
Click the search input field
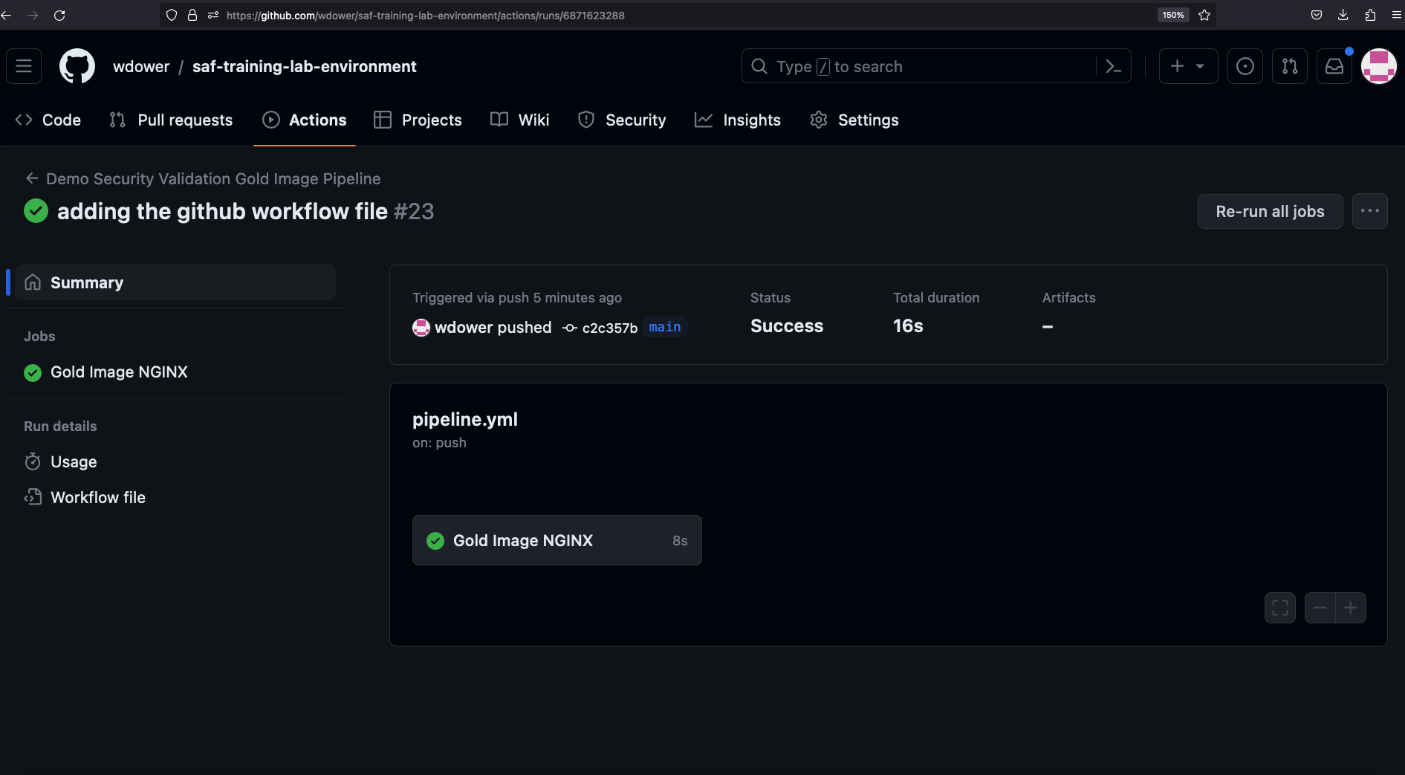pyautogui.click(x=921, y=66)
